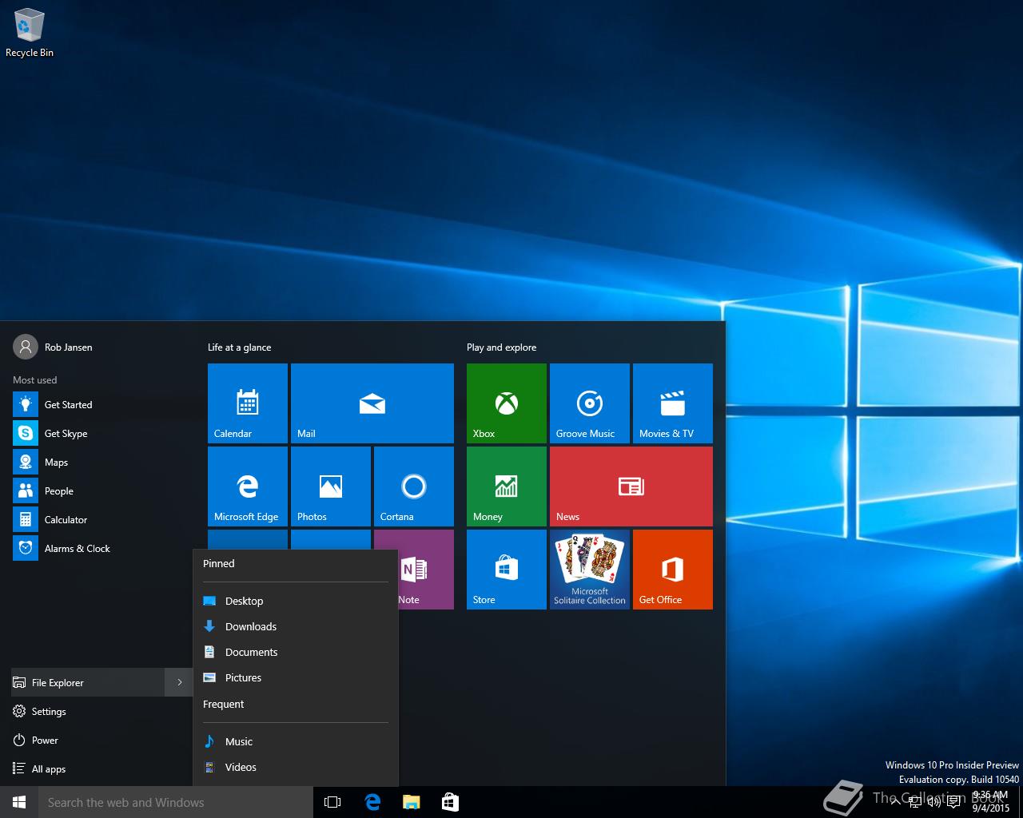Open Action Center notifications icon
This screenshot has height=818, width=1023.
953,802
